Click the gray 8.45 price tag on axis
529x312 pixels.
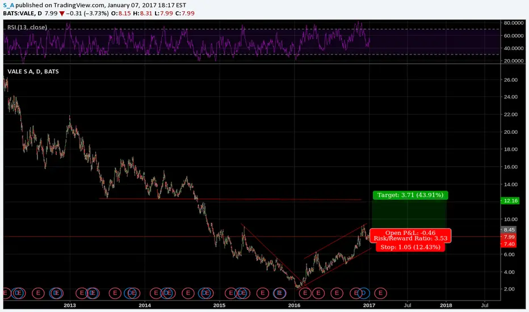click(509, 230)
